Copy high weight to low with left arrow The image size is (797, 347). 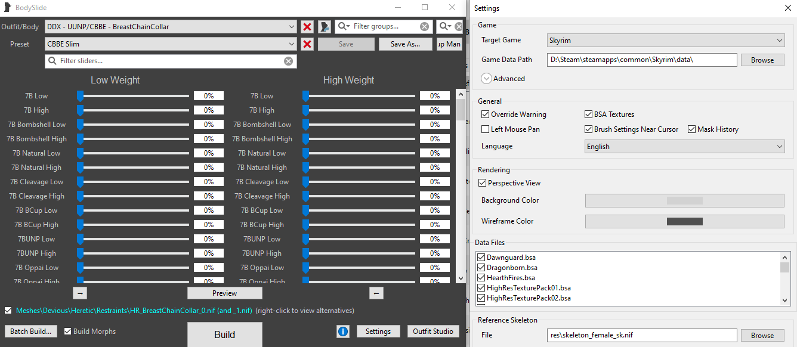click(x=376, y=293)
